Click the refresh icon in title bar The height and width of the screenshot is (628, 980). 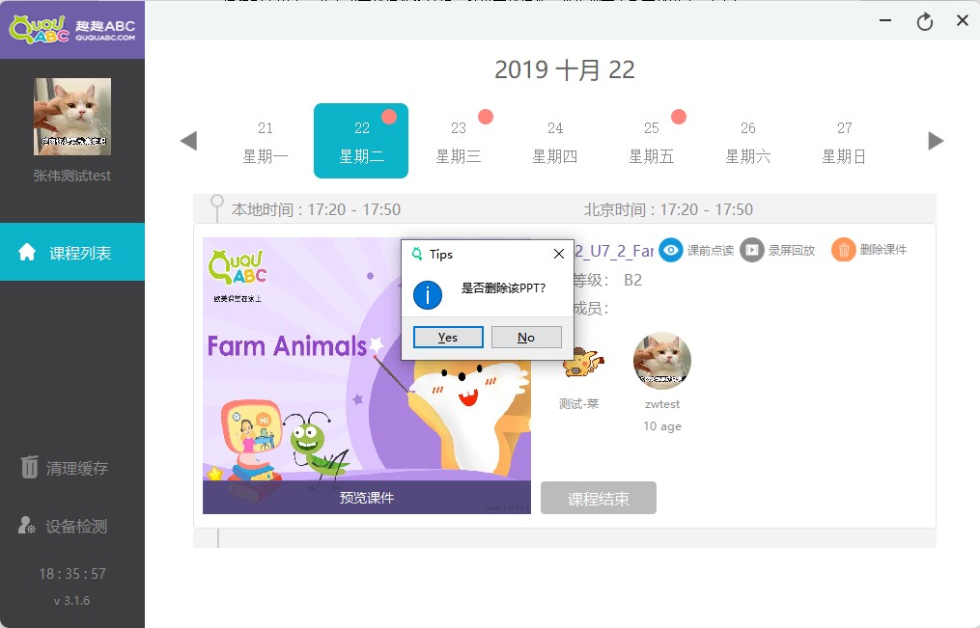click(924, 22)
